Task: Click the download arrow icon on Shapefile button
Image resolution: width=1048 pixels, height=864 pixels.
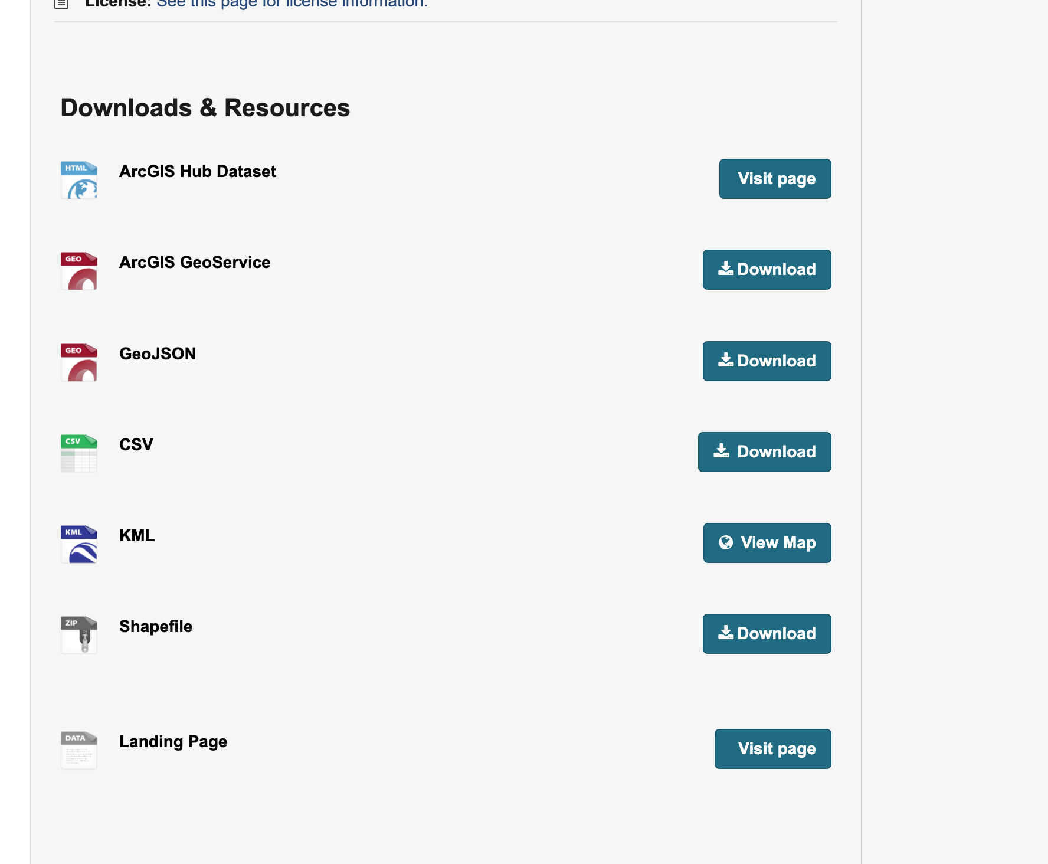Action: tap(727, 633)
